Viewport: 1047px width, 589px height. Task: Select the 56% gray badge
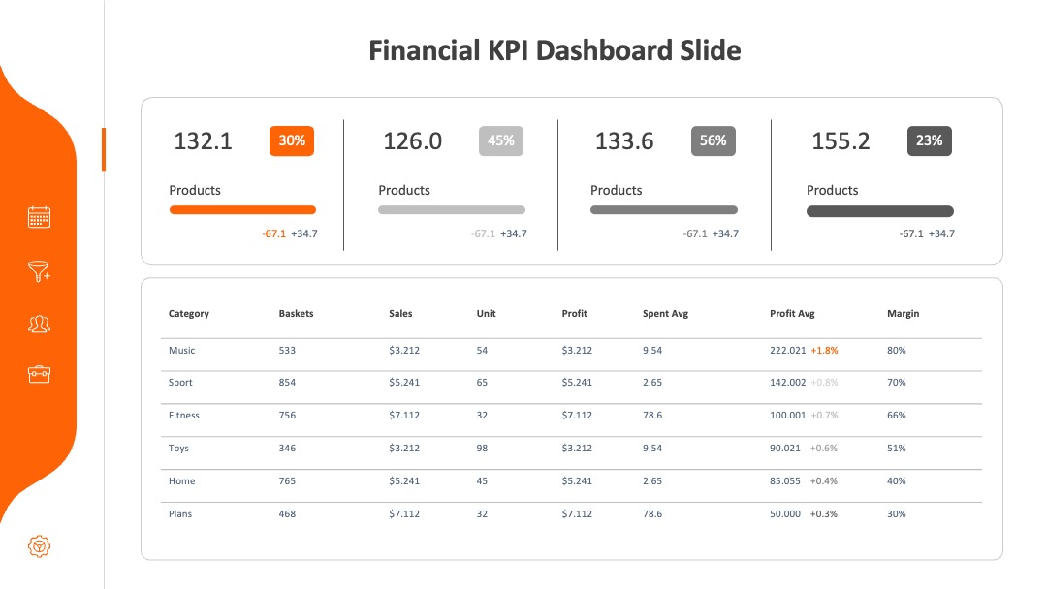click(714, 140)
